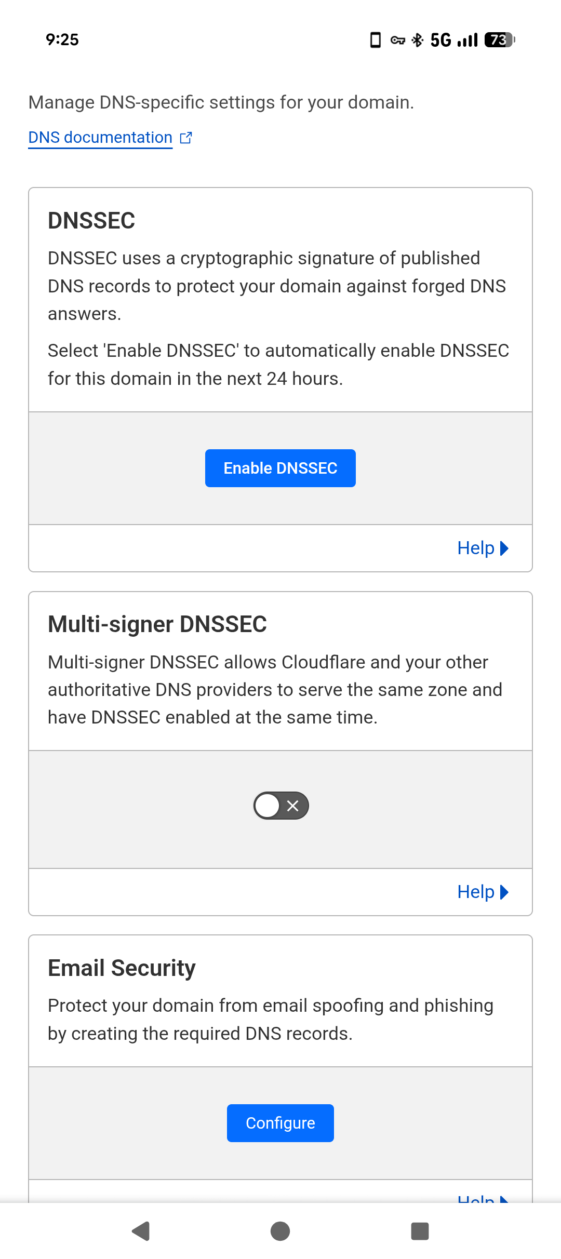The height and width of the screenshot is (1259, 561).
Task: Expand Help under Multi-signer DNSSEC
Action: coord(483,892)
